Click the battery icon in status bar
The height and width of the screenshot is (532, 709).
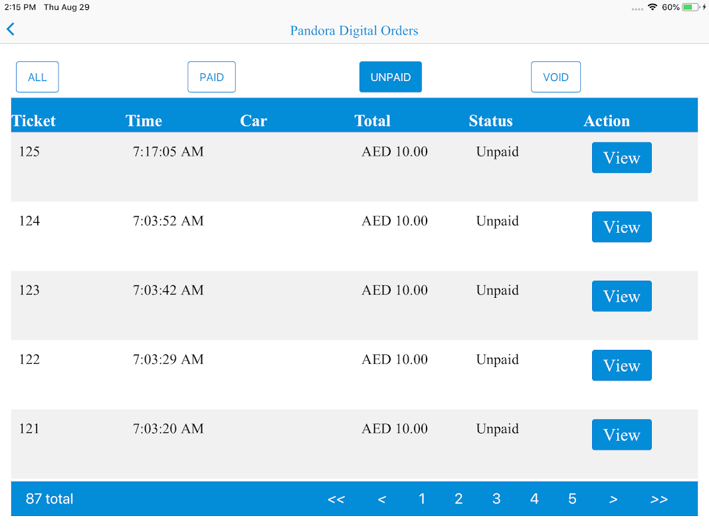coord(691,7)
